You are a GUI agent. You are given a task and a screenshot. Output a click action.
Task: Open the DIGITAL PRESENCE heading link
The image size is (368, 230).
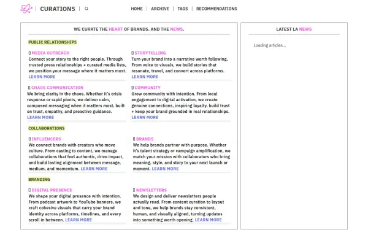[x=52, y=190]
